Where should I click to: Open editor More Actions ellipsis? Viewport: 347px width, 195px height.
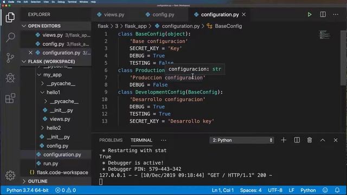[336, 15]
